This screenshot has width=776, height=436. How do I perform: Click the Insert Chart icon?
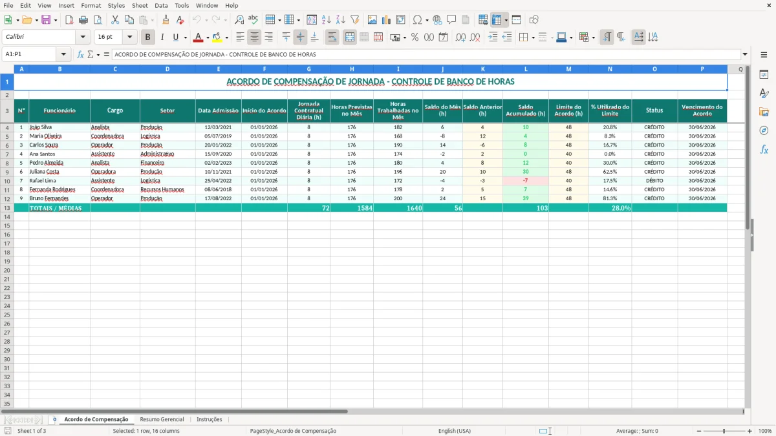point(387,20)
